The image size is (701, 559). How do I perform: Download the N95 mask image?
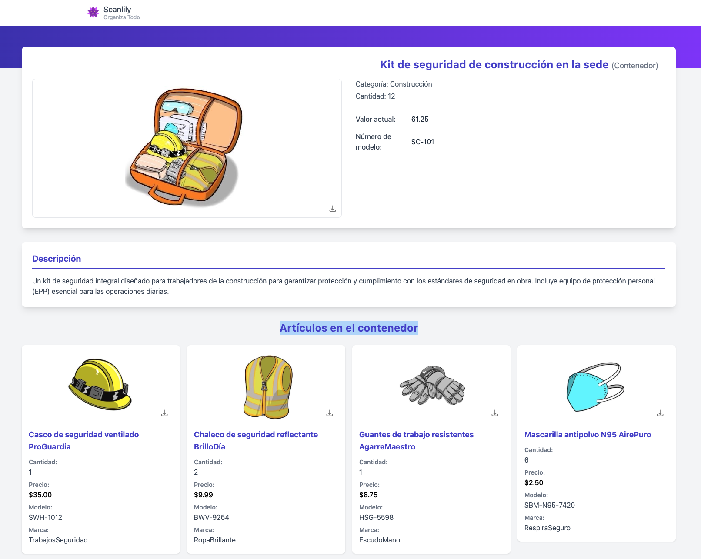pos(660,413)
